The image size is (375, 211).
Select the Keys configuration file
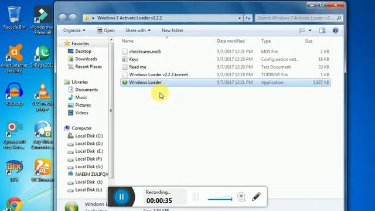coord(225,59)
